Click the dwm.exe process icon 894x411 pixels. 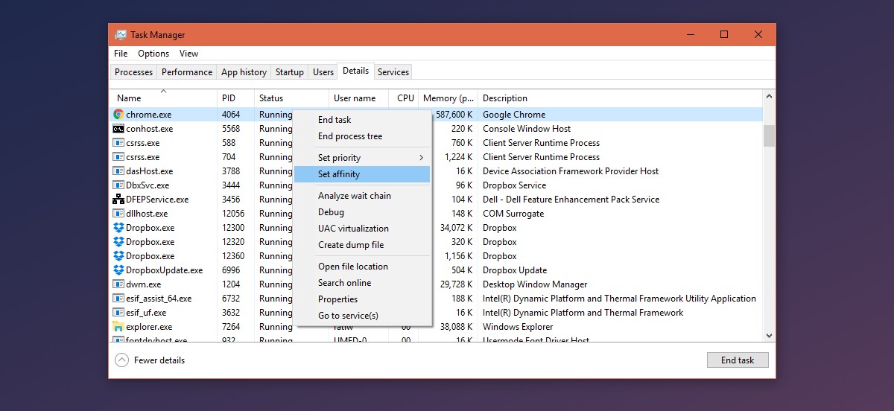118,284
